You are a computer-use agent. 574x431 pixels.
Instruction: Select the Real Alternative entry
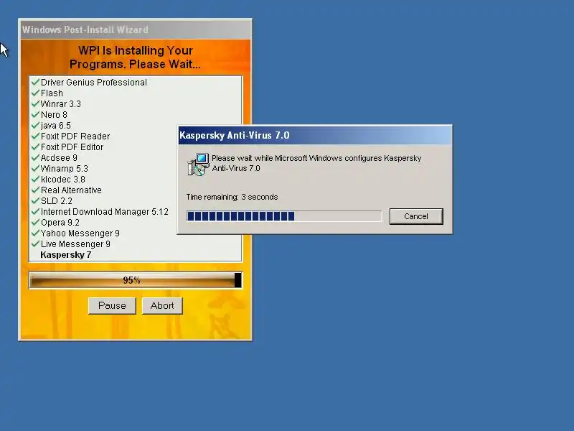point(71,190)
